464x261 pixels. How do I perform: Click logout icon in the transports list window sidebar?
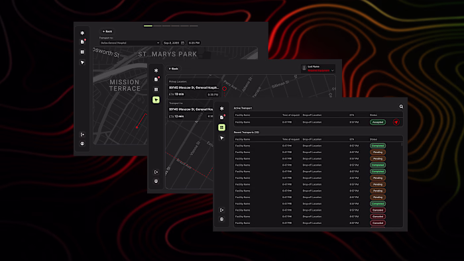tap(221, 210)
